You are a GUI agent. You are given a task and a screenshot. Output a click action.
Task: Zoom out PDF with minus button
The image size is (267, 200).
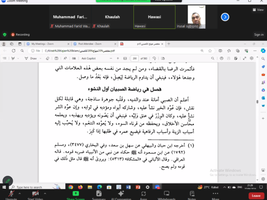tap(111, 58)
